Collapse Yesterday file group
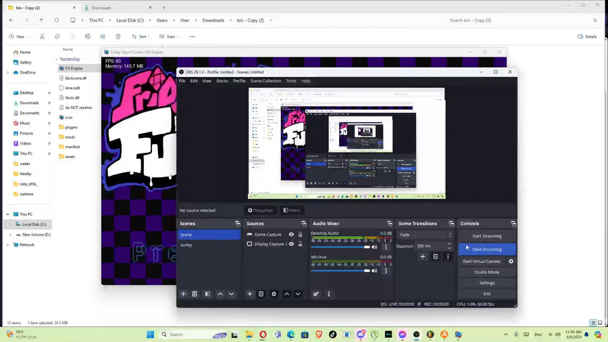This screenshot has height=342, width=608. point(57,59)
